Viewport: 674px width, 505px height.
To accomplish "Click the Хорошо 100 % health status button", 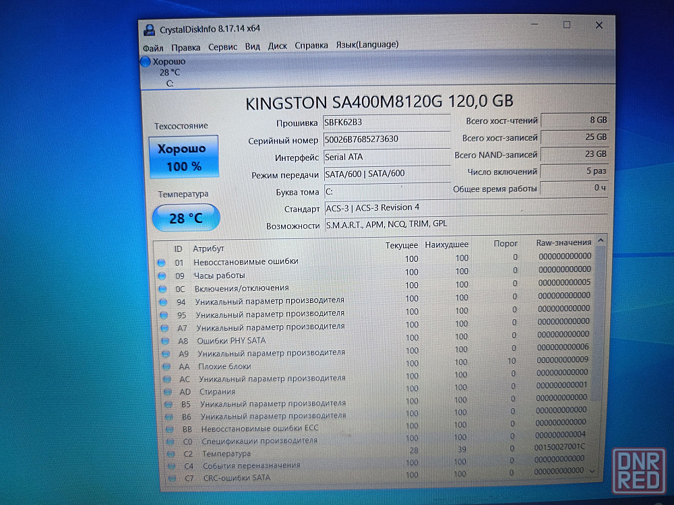I will click(x=184, y=157).
